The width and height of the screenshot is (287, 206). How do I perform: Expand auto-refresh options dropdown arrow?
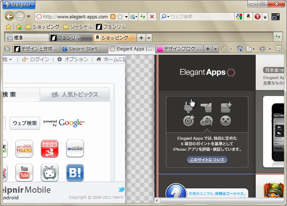270,49
